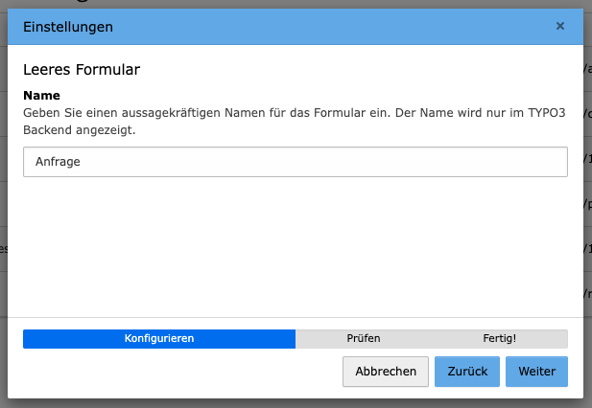The height and width of the screenshot is (408, 592).
Task: Click the right end of the Name field
Action: 555,162
